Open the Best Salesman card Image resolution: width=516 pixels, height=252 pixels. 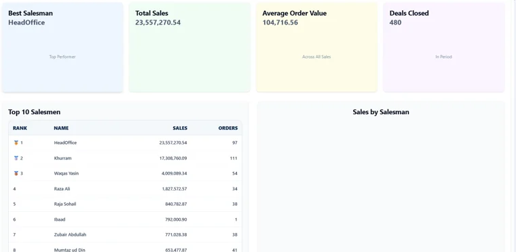click(62, 48)
